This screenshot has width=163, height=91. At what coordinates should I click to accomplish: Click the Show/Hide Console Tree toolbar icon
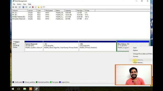[20, 7]
